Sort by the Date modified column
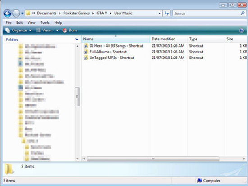The image size is (248, 186). click(169, 39)
